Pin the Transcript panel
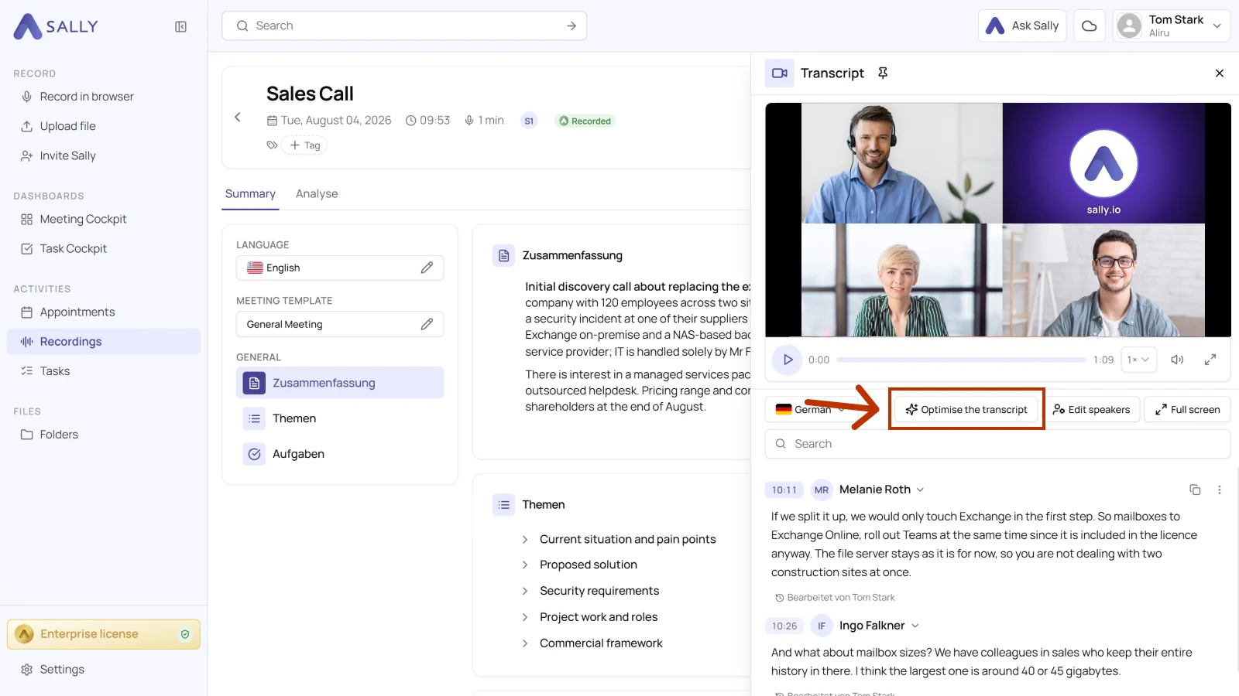The height and width of the screenshot is (696, 1239). point(883,73)
